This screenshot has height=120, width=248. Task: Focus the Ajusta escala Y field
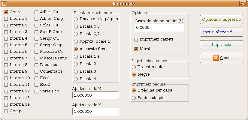tap(96, 112)
